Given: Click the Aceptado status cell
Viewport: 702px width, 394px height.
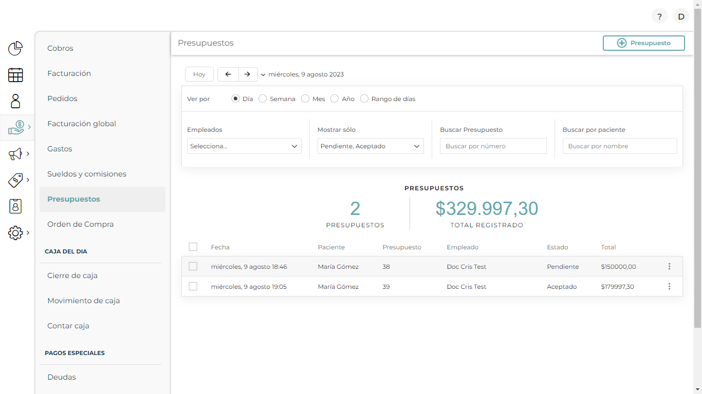Looking at the screenshot, I should click(562, 287).
